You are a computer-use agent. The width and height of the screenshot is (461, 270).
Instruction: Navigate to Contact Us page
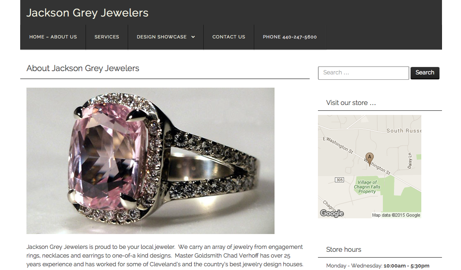(229, 37)
